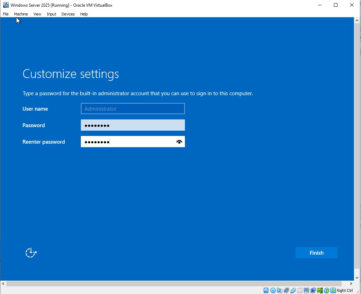Image resolution: width=361 pixels, height=294 pixels.
Task: Click the Finish button
Action: 316,253
